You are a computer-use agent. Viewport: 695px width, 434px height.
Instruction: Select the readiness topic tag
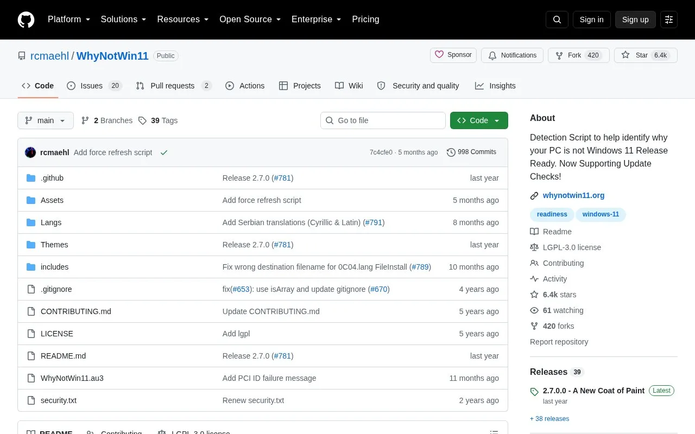tap(552, 214)
